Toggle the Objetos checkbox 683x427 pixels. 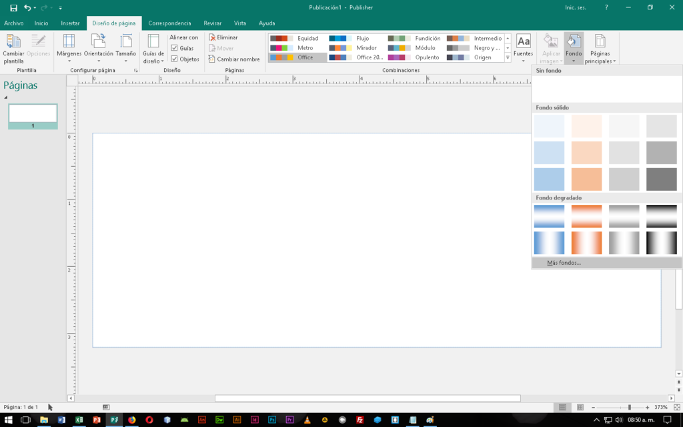[x=175, y=59]
